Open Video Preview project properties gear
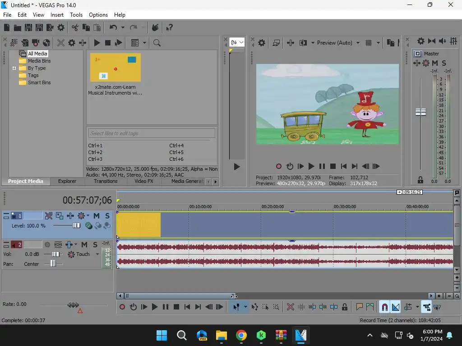The width and height of the screenshot is (462, 346). point(261,43)
